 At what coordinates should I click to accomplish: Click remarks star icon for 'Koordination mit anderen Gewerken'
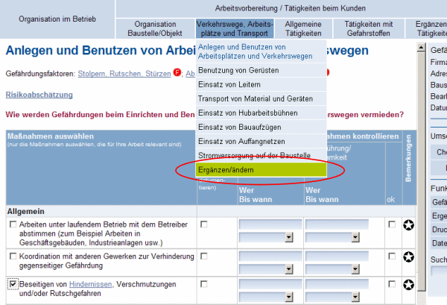[408, 257]
